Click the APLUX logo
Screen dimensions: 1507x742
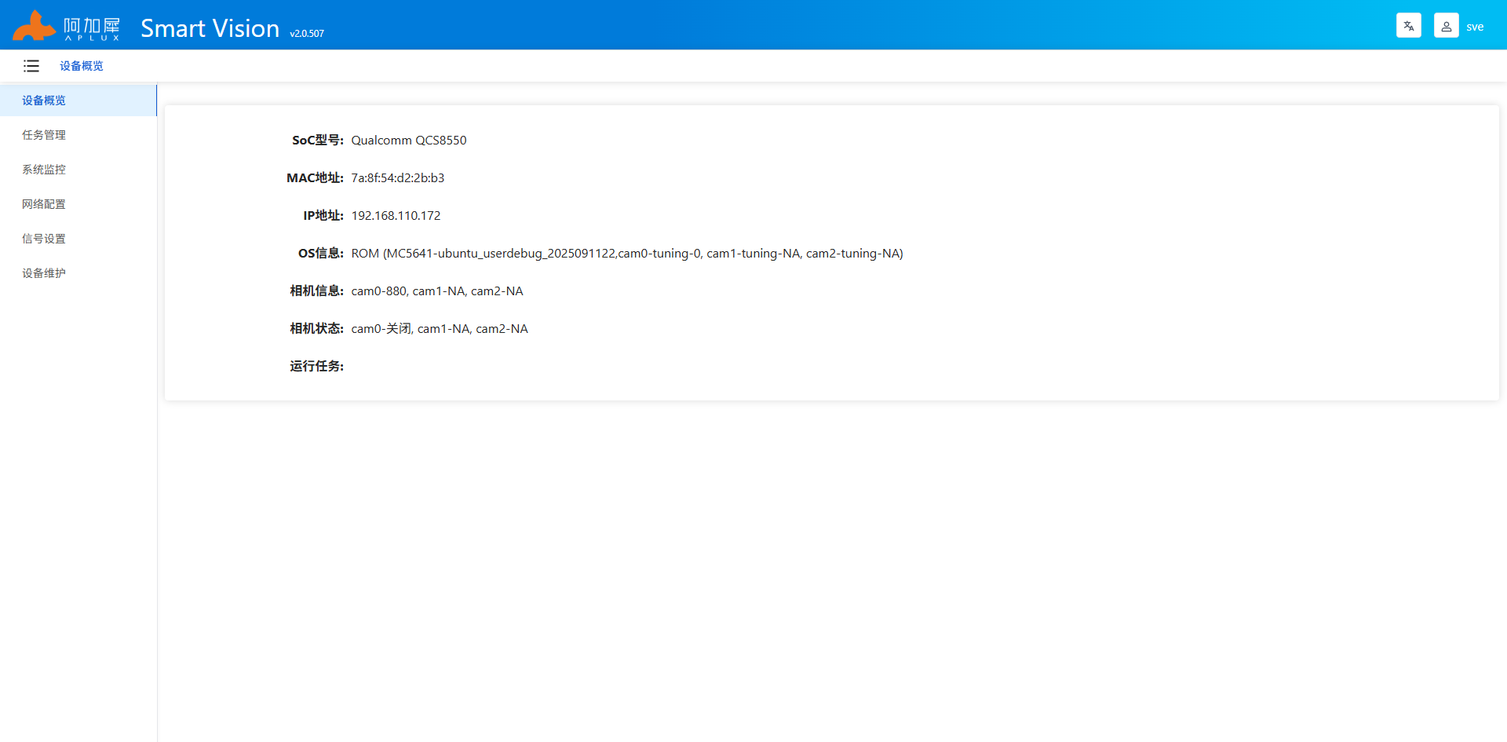[67, 26]
